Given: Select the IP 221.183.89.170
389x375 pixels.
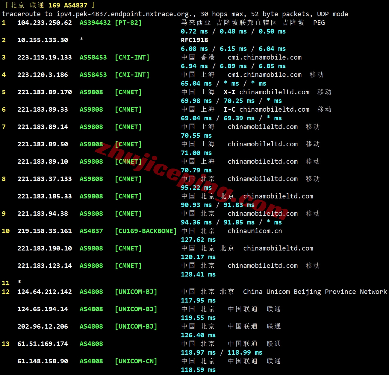Looking at the screenshot, I should point(45,92).
